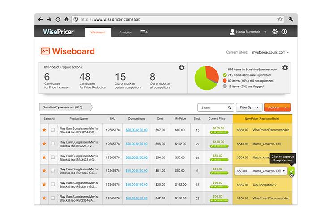Click the WisePricer logo

point(58,32)
